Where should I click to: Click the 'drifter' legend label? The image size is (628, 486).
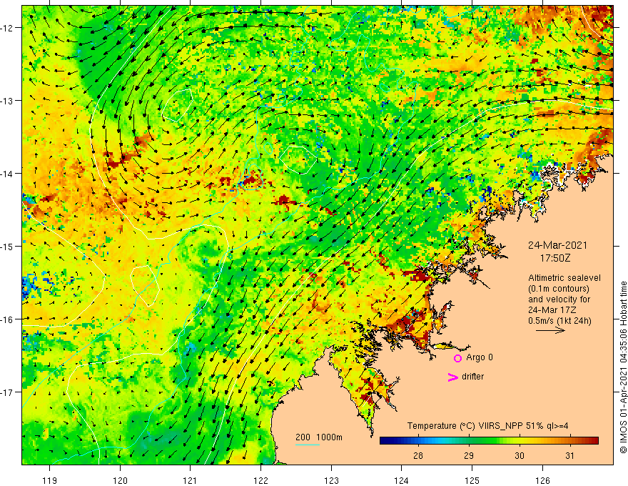click(472, 377)
